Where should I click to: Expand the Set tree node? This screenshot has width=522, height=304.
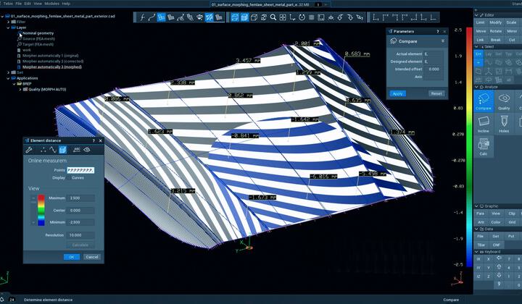[x=8, y=72]
